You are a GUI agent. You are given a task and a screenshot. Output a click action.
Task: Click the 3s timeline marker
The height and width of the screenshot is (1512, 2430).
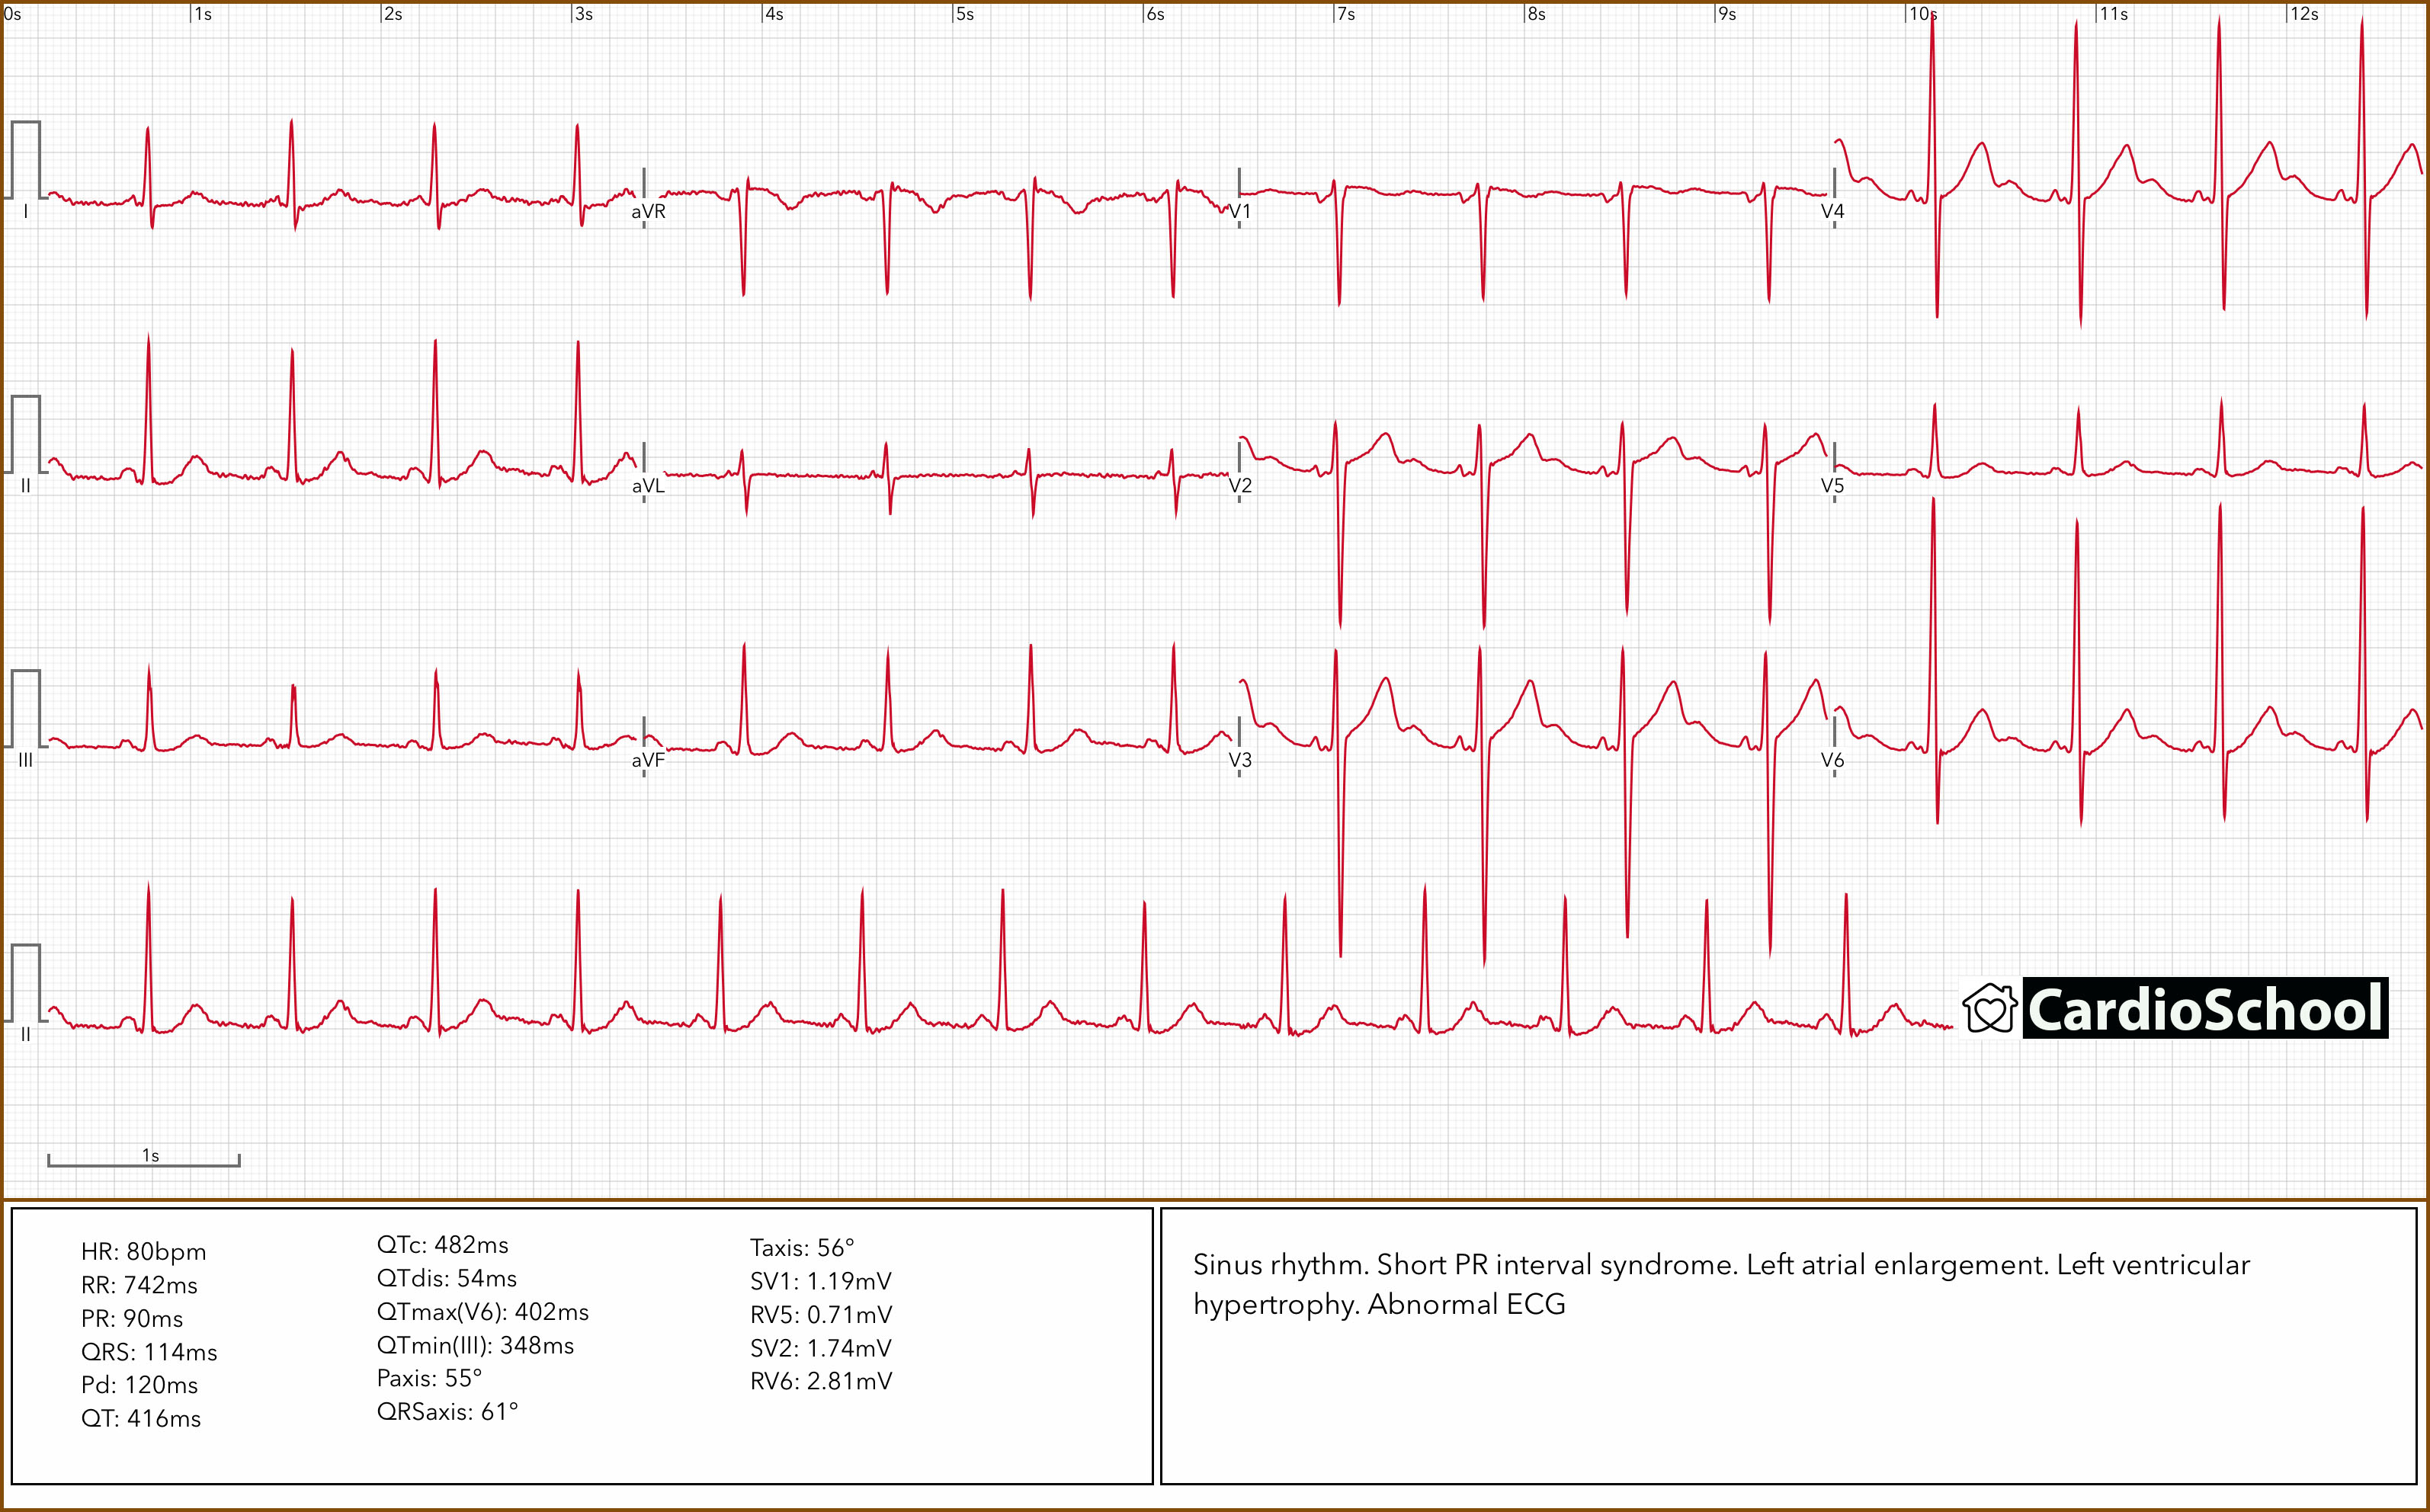click(x=584, y=14)
